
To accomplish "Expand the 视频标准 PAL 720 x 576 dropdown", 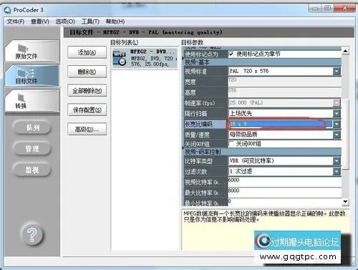I will (x=337, y=71).
